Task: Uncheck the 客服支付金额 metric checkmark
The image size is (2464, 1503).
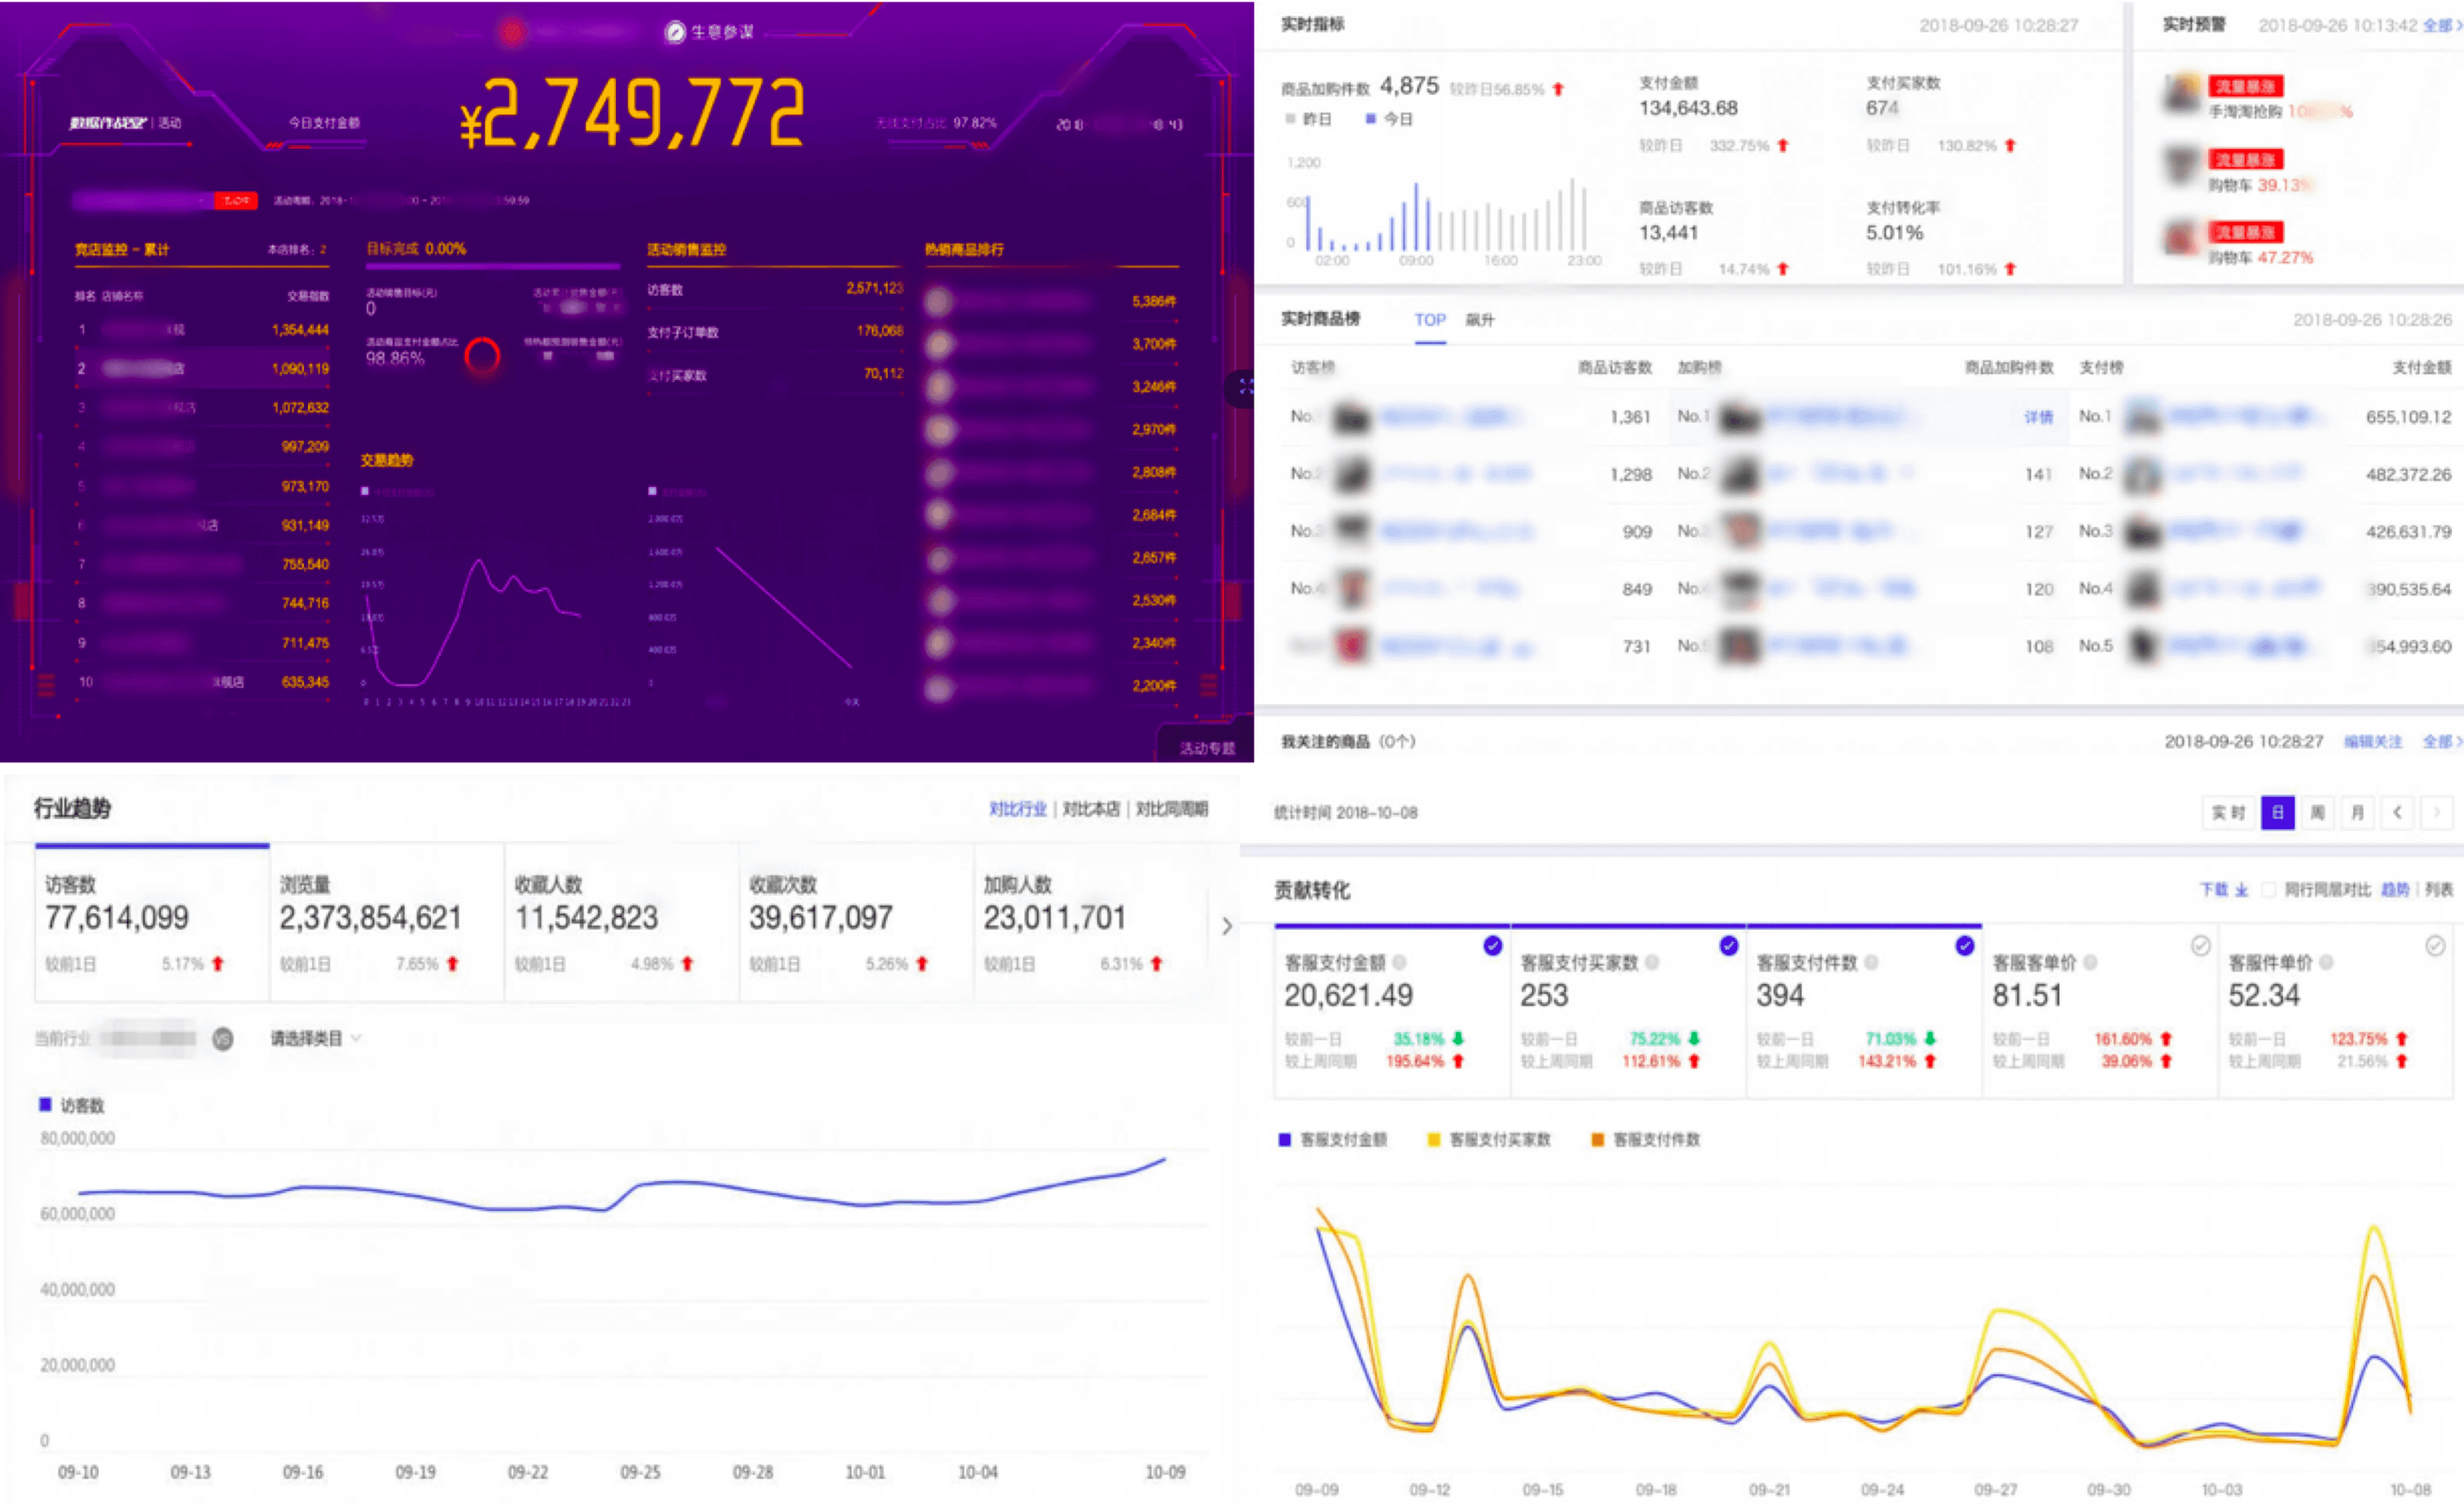Action: click(x=1493, y=945)
